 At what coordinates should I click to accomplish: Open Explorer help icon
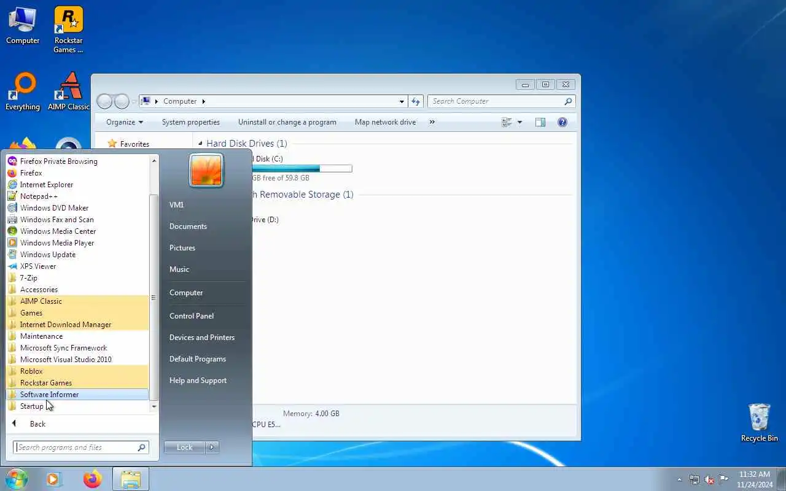click(562, 122)
